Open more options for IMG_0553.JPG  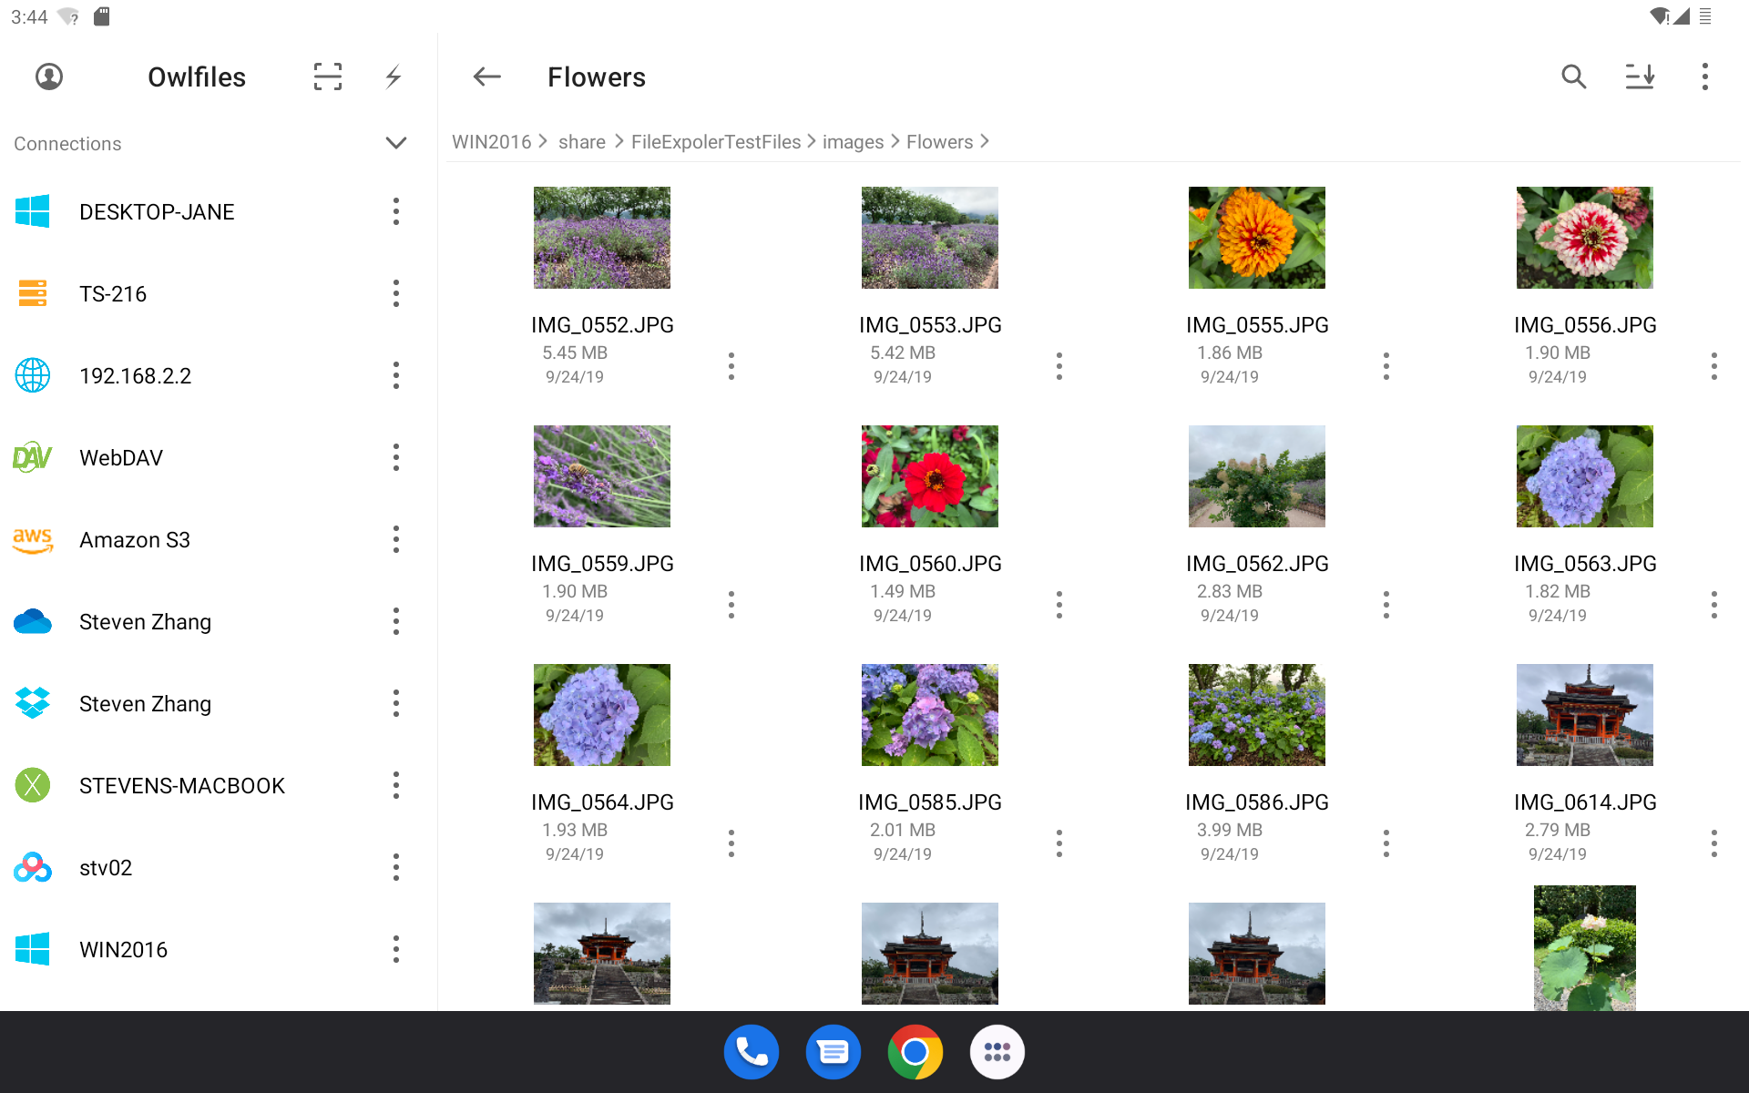1059,366
